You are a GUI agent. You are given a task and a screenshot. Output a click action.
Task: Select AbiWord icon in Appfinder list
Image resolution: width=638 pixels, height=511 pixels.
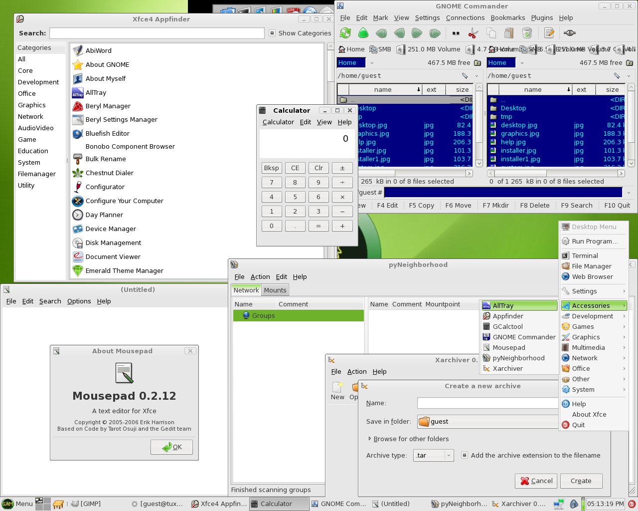78,50
